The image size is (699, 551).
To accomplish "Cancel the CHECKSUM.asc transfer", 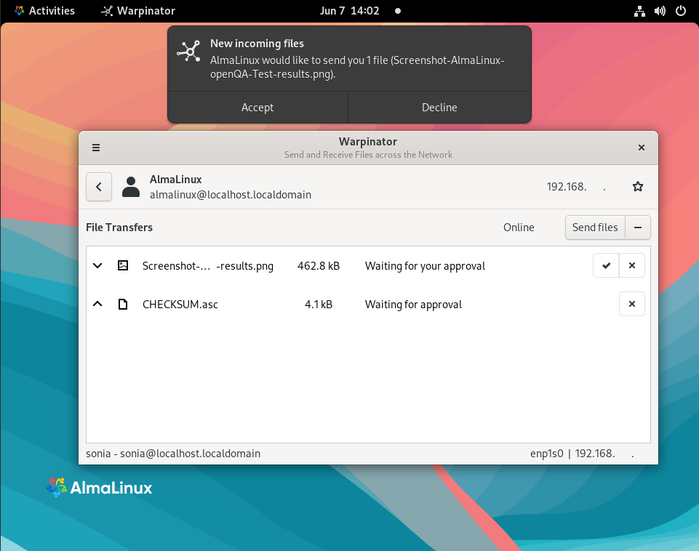I will pos(631,305).
